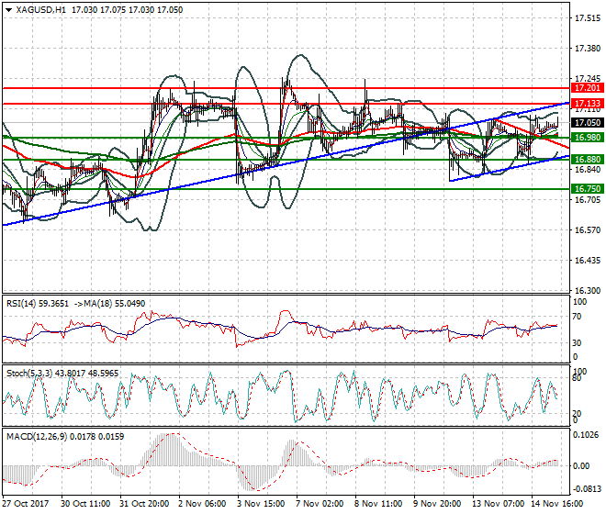
Task: Click the 30 Oct 11:00 time axis label
Action: click(85, 504)
